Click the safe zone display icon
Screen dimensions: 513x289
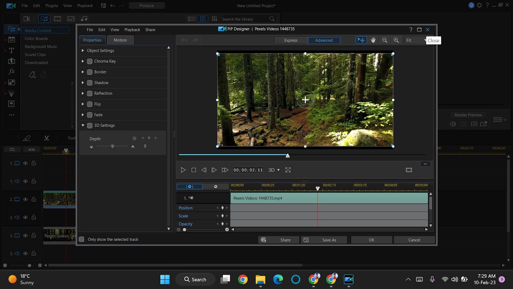pyautogui.click(x=409, y=170)
